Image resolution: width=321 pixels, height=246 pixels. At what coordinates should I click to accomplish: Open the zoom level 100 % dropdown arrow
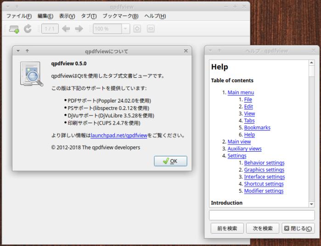click(x=125, y=29)
